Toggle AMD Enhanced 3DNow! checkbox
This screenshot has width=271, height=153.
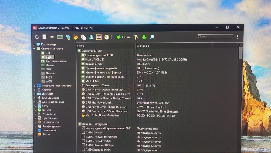83,145
